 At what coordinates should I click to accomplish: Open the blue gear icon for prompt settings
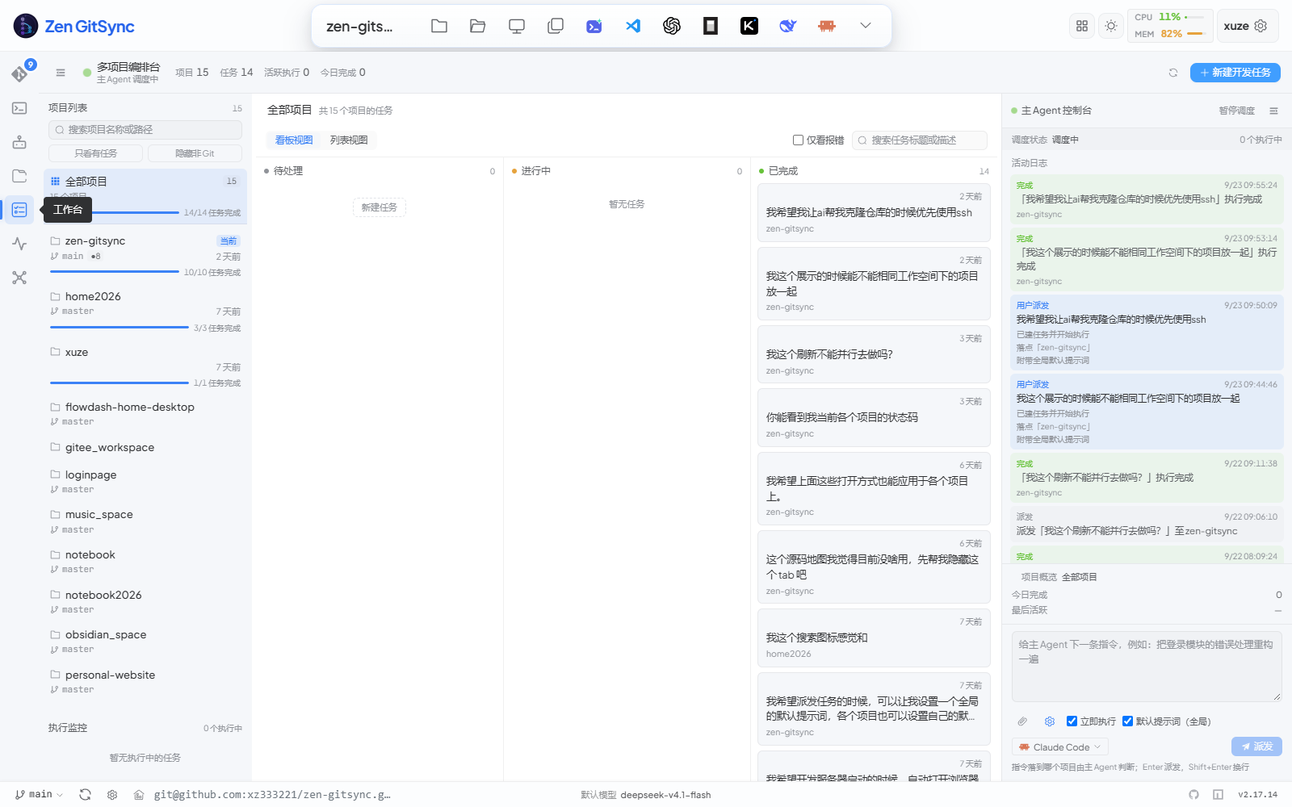(x=1050, y=721)
